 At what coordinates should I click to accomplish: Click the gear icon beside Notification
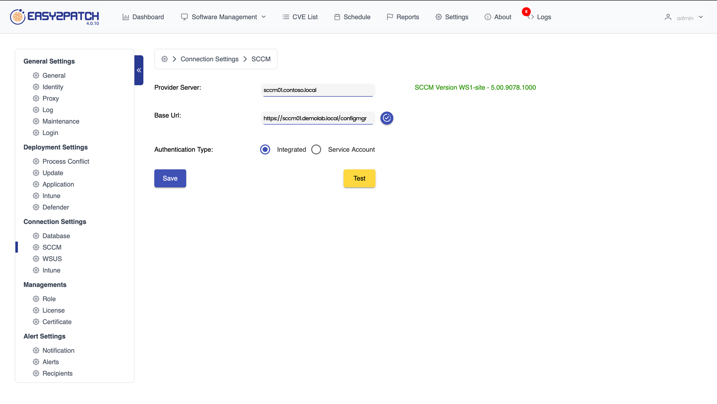(x=36, y=350)
